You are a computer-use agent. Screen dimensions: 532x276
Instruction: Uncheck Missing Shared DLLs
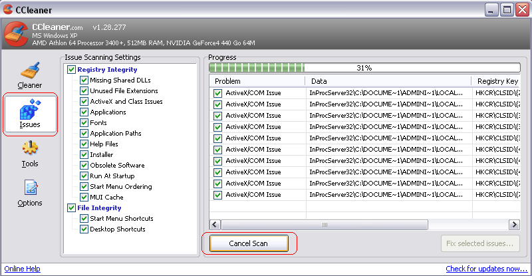[84, 80]
